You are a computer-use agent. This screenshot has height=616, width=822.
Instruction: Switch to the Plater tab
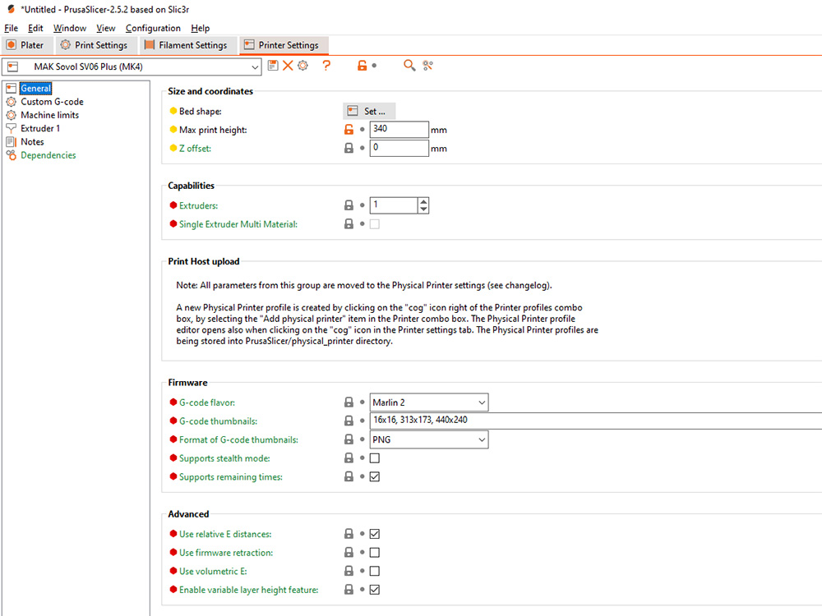coord(25,45)
